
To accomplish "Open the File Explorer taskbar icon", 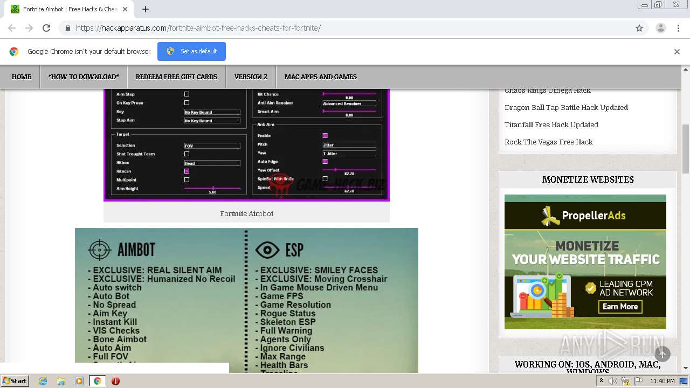I will (x=61, y=381).
